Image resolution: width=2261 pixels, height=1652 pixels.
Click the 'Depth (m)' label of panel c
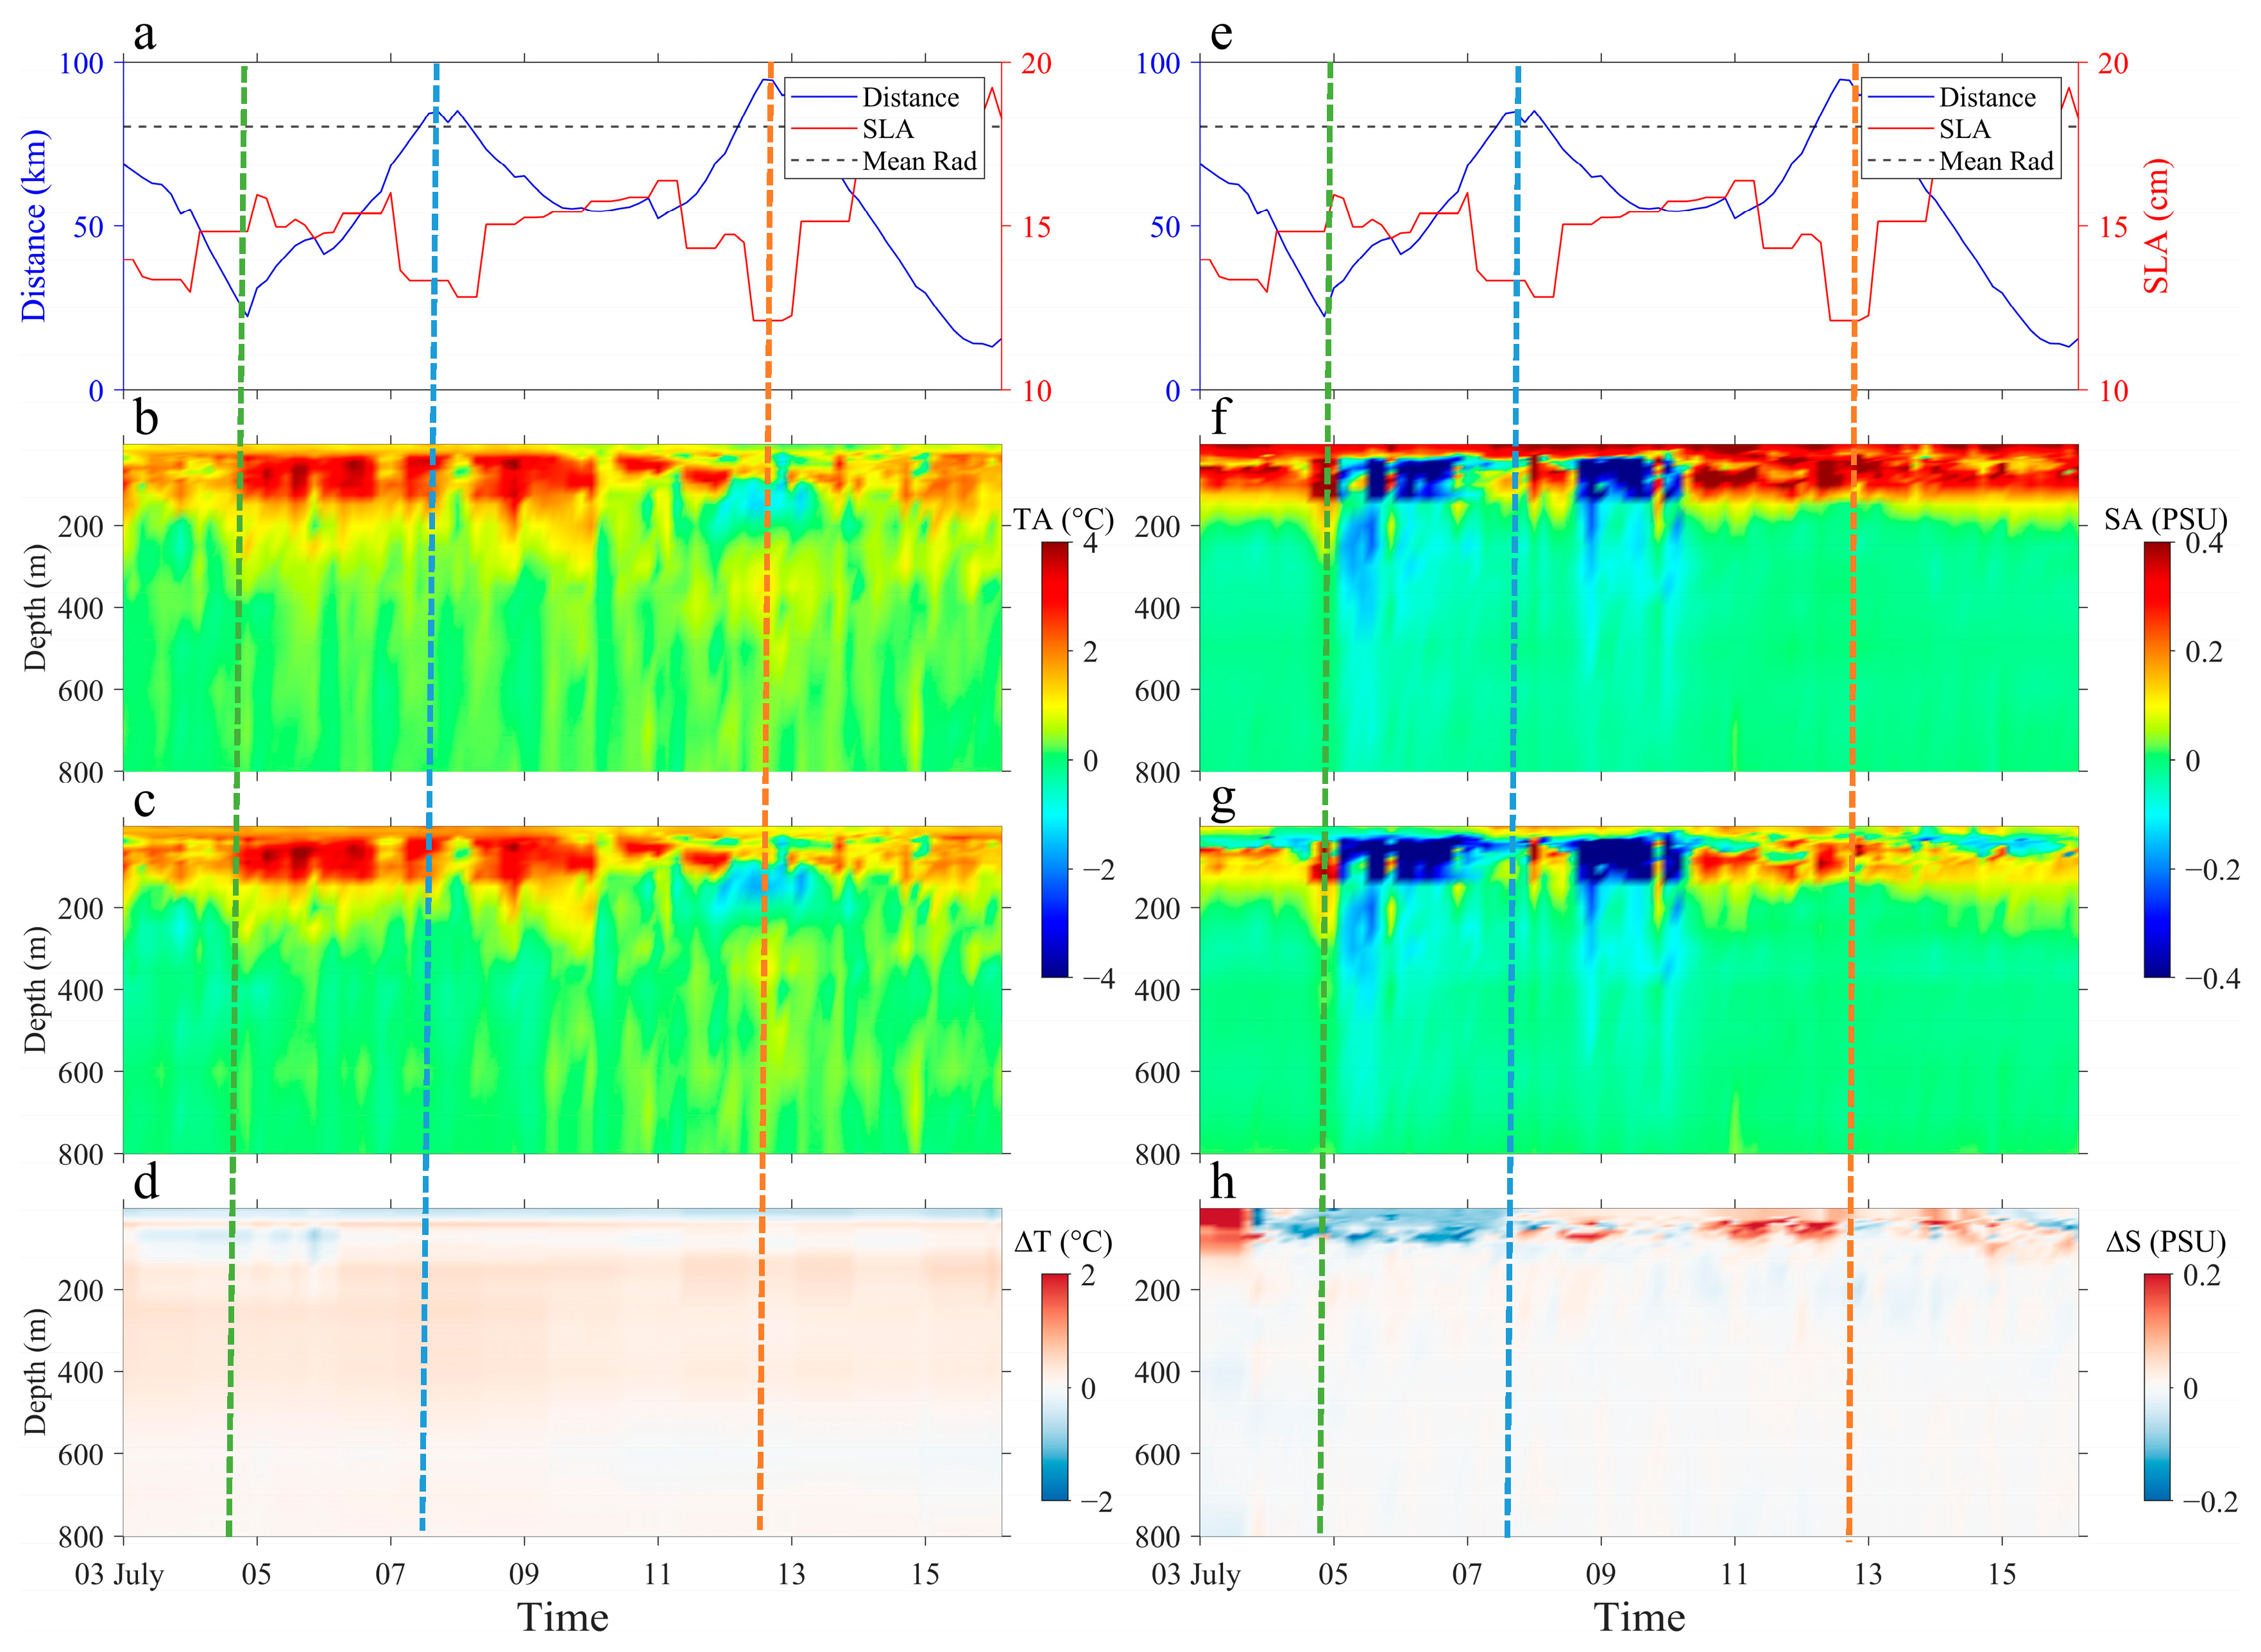pyautogui.click(x=36, y=990)
